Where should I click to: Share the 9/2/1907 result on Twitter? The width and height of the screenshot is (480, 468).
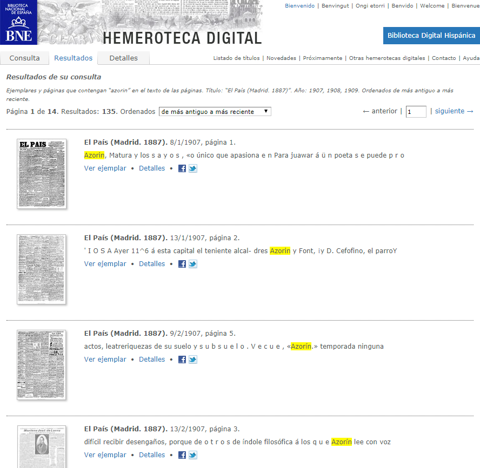pos(193,360)
